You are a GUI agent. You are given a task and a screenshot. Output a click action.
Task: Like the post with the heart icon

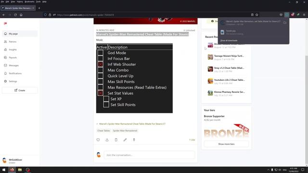tap(98, 140)
